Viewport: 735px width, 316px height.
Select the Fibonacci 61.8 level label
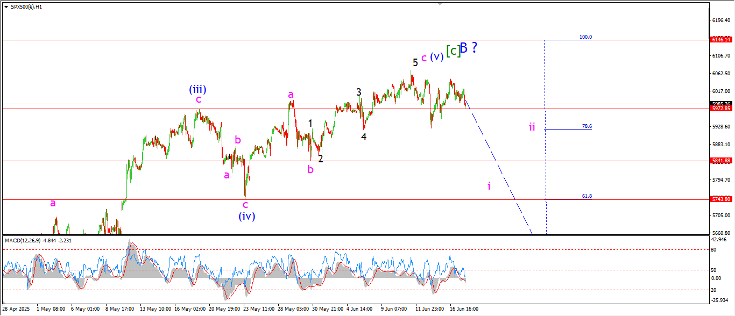point(586,196)
